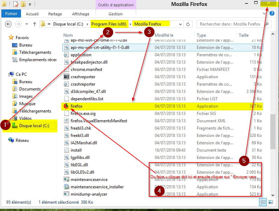Open the Fichier menu
Screen dimensions: 279x211
11,14
